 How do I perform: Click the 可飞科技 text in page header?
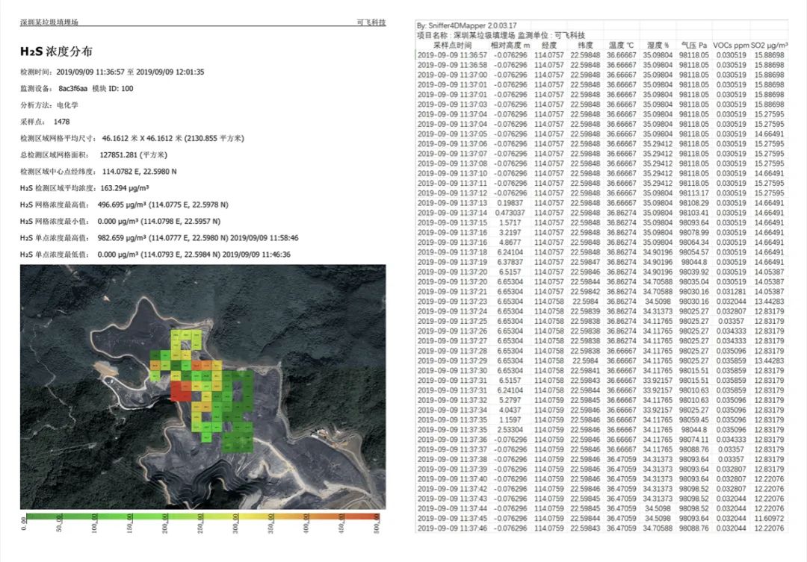click(371, 23)
